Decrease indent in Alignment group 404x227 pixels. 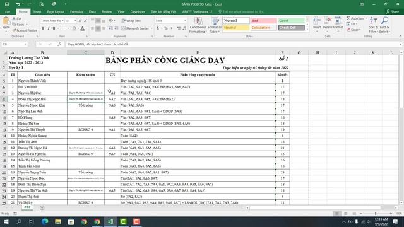(111, 28)
